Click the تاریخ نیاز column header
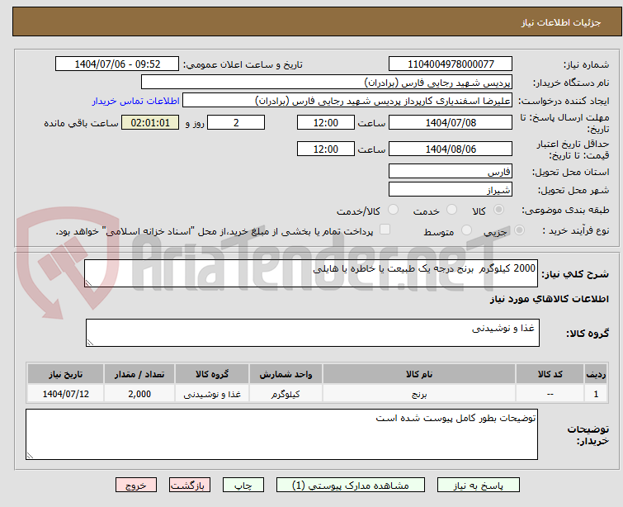This screenshot has width=623, height=507. (x=65, y=374)
